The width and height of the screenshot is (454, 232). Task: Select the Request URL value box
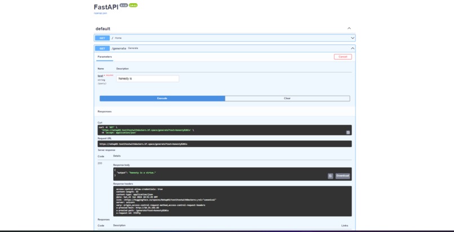tap(225, 144)
